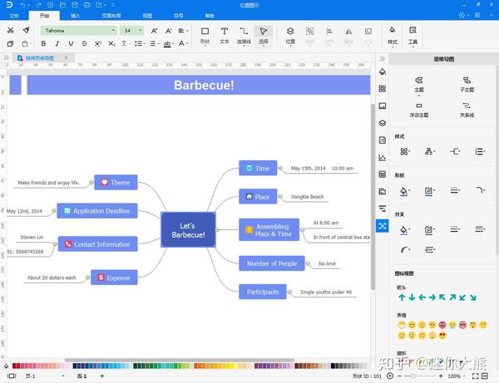Viewport: 499px width, 383px height.
Task: Collapse the Theme branch using its circle
Action: [x=91, y=183]
